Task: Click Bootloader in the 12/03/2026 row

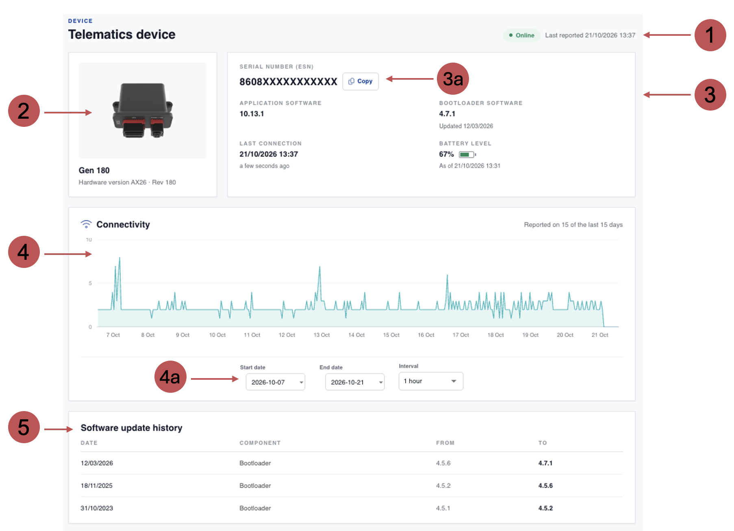Action: tap(255, 463)
